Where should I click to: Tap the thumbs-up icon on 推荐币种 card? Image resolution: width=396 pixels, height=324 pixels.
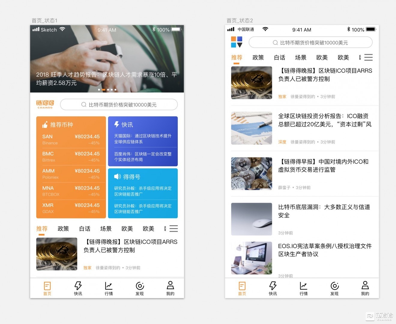click(45, 124)
